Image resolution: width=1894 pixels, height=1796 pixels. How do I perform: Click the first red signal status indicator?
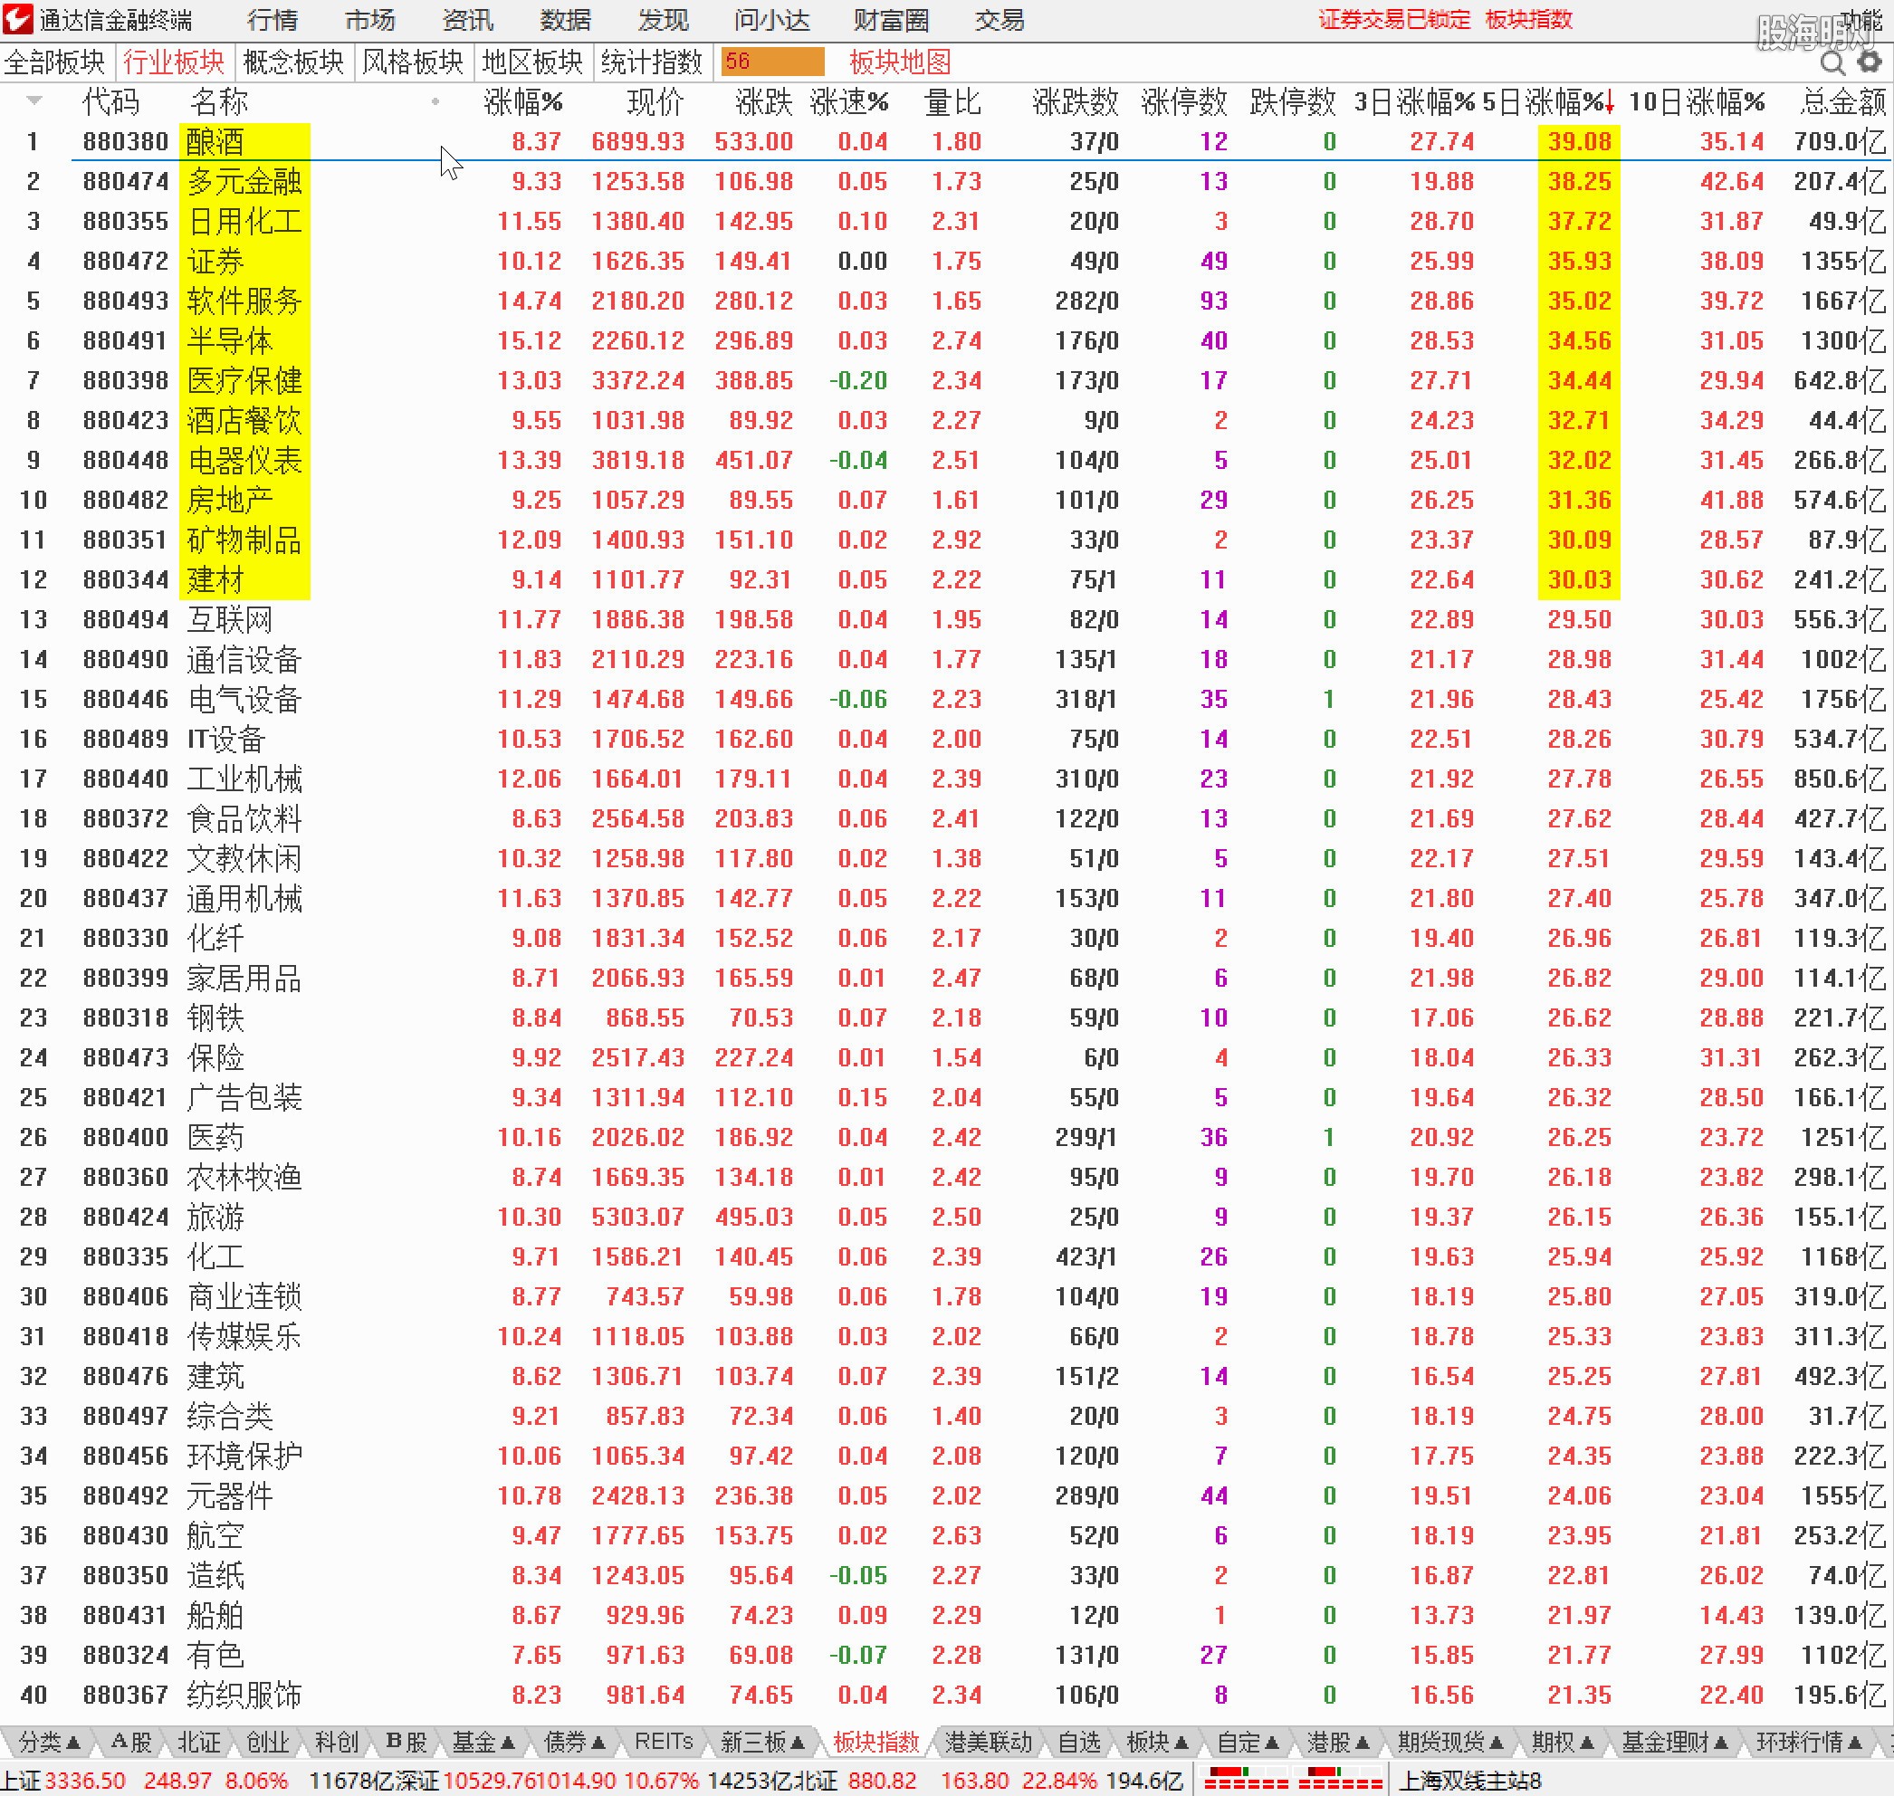point(1246,1780)
